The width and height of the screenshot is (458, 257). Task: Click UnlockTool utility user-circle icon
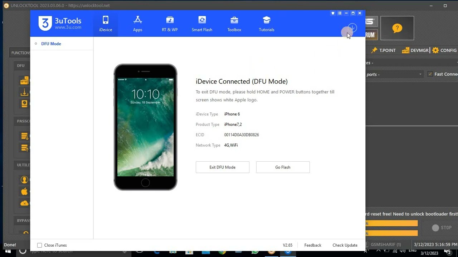[x=24, y=180]
